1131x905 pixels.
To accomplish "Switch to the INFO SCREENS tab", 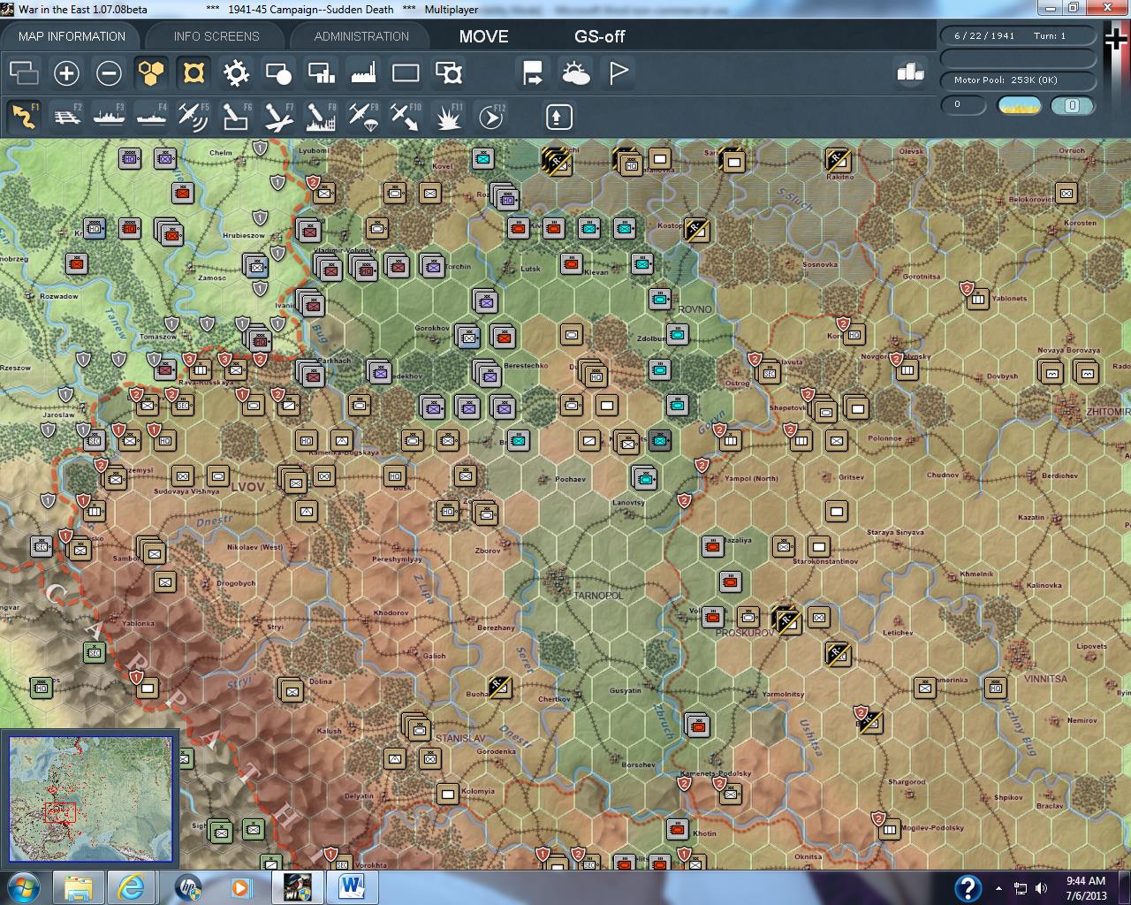I will 216,36.
